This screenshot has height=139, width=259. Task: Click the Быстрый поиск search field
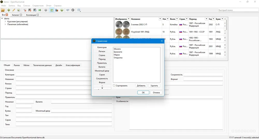click(x=238, y=10)
